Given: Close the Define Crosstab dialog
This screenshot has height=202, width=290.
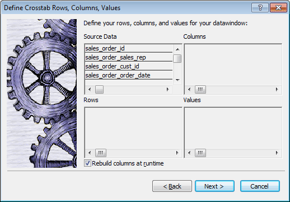Looking at the screenshot, I should pos(278,8).
